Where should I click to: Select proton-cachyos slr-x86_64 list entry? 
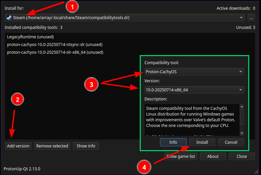point(55,52)
